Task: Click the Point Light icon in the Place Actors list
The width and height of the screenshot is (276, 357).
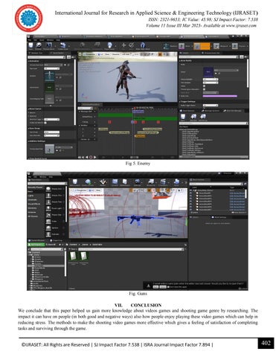Action: 48,208
